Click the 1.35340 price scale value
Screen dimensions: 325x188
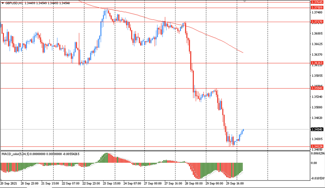317,97
